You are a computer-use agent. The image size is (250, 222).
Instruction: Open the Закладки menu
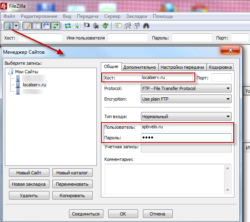tap(136, 16)
